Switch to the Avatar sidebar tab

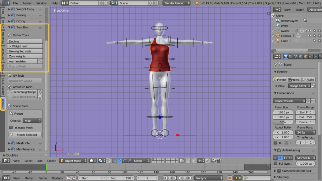coord(3,104)
